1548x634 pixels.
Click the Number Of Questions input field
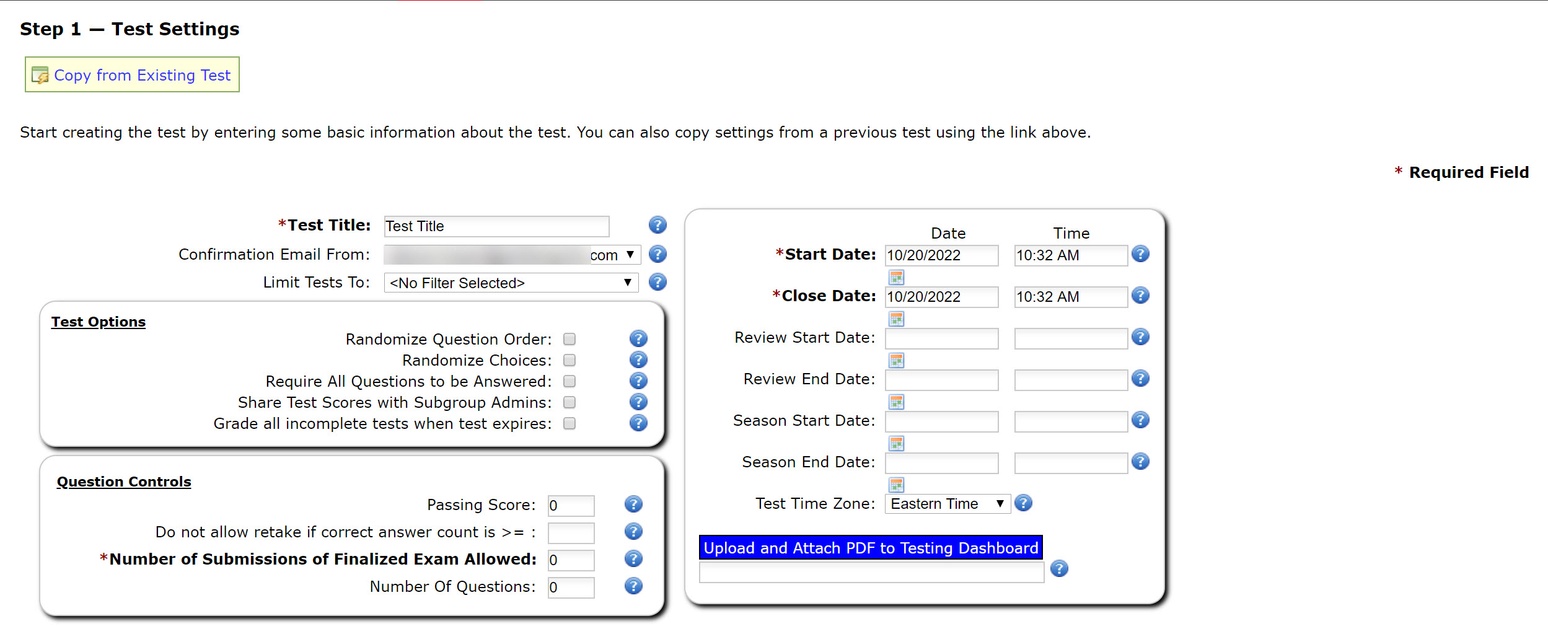coord(570,586)
